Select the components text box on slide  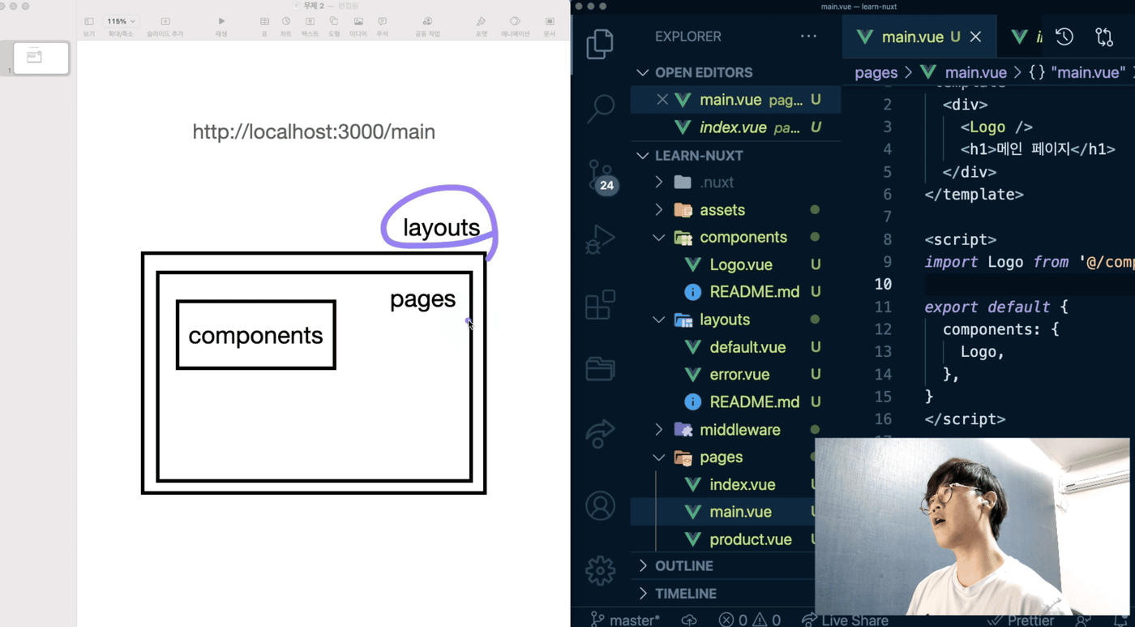255,335
